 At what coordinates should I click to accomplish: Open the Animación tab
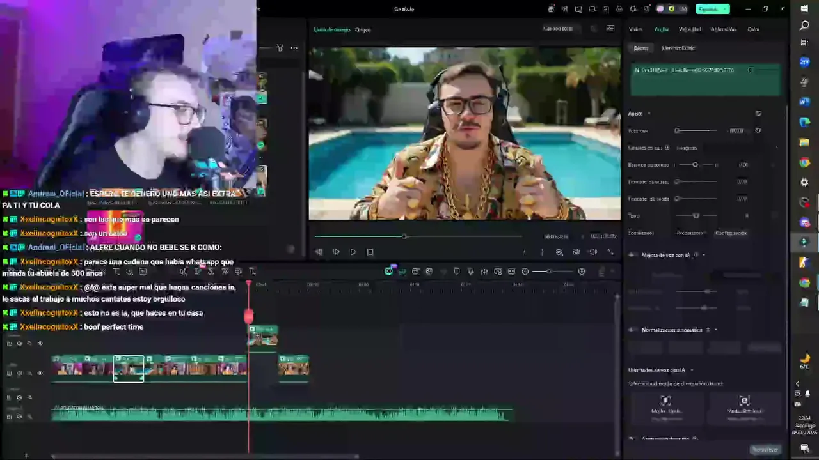(x=723, y=29)
